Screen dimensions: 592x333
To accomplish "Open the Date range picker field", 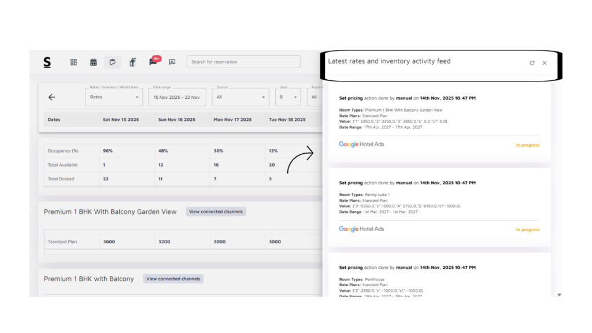I will [177, 97].
